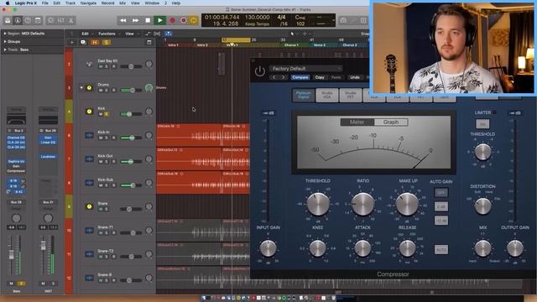Click the Compare button in plugin header
Image resolution: width=537 pixels, height=302 pixels.
tap(300, 77)
